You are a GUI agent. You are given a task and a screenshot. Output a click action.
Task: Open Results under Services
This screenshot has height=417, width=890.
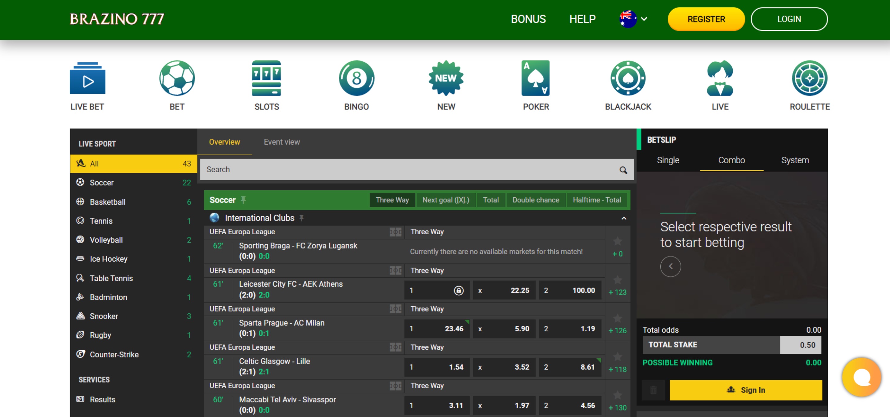(133, 400)
